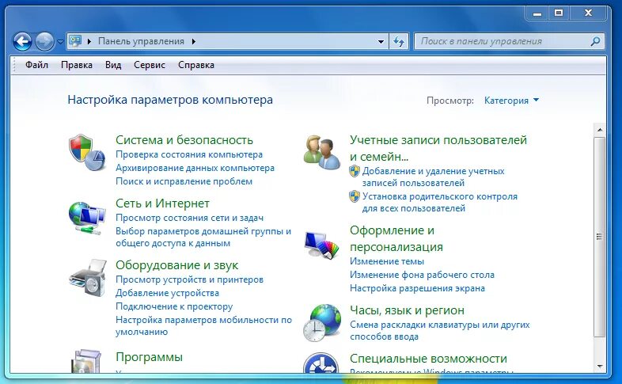Expand arrow before Панель управления in address bar

coord(89,41)
